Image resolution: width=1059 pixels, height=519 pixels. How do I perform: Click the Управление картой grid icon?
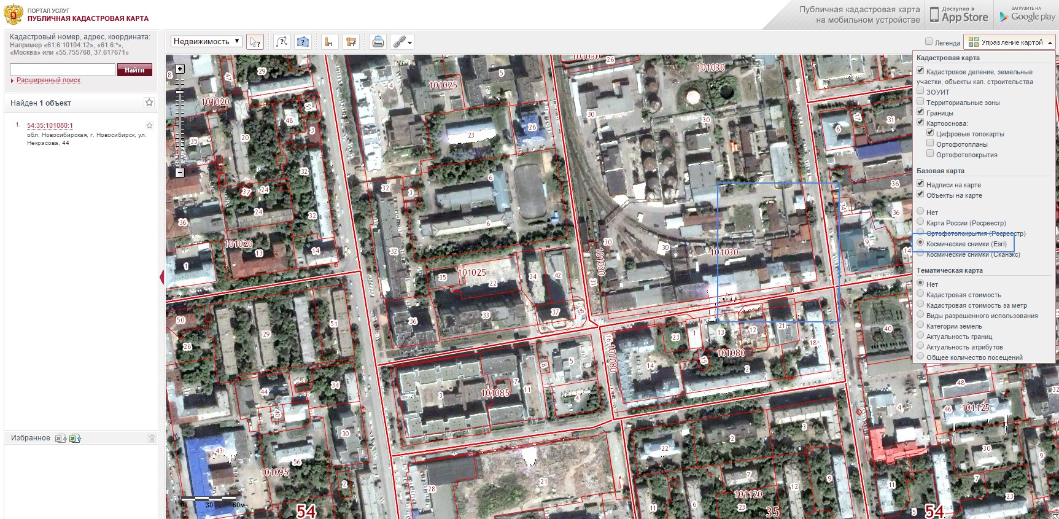tap(974, 42)
